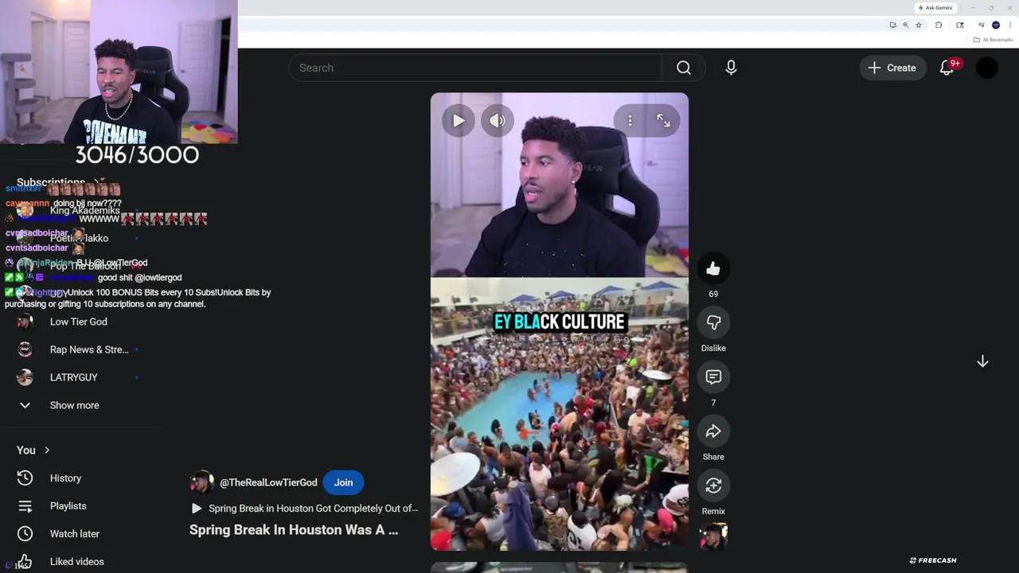Click Chrome install app icon
The width and height of the screenshot is (1019, 573).
[892, 25]
